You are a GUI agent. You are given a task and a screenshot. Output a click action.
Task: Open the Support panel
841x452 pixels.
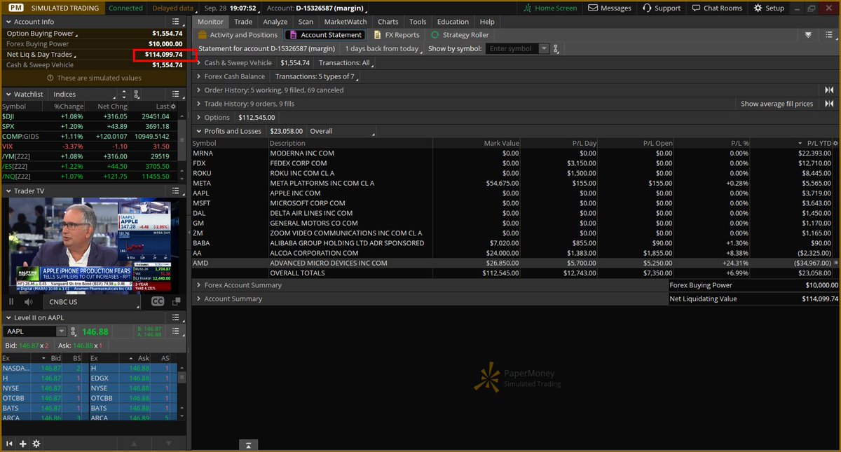coord(660,8)
